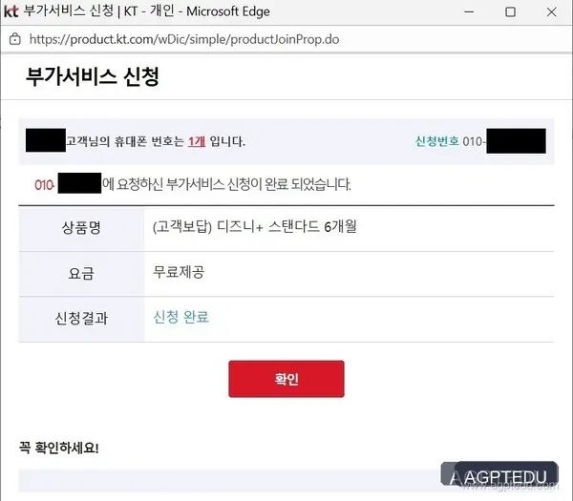Screen dimensions: 573x501
Task: Minimize the Edge popup window
Action: pos(469,12)
